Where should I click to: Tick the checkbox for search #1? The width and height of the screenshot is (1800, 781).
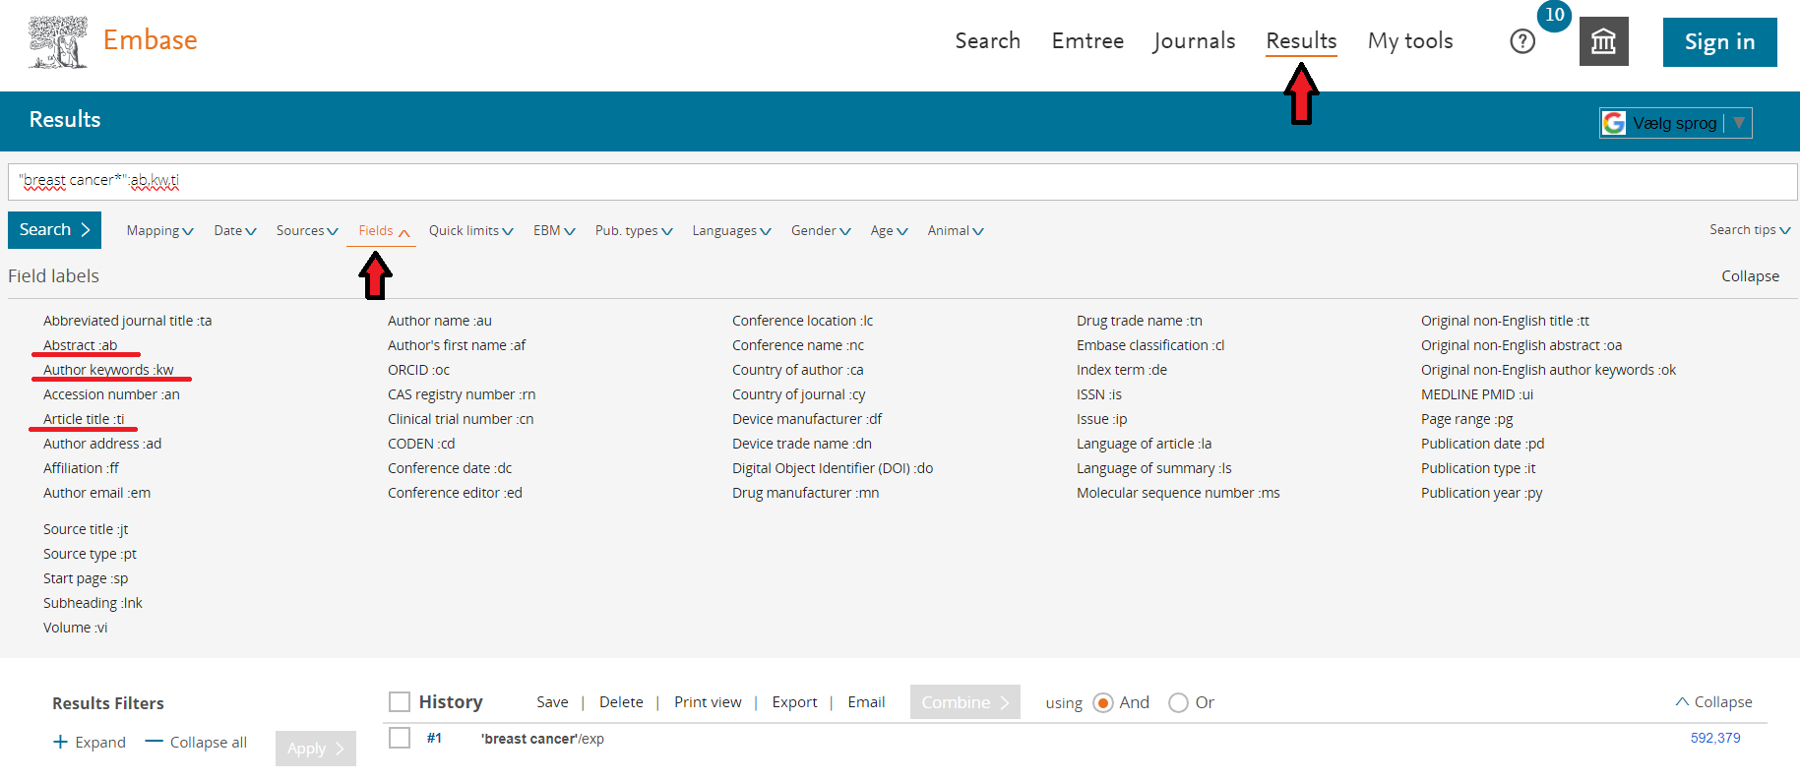(400, 738)
